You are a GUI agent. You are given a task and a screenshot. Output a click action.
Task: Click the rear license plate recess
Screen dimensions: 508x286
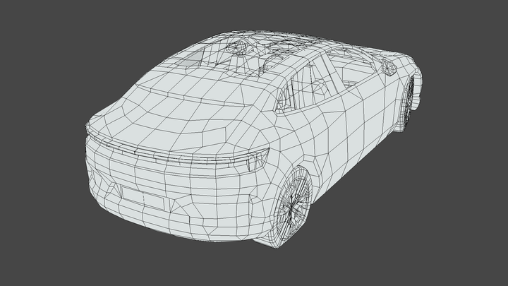(142, 197)
